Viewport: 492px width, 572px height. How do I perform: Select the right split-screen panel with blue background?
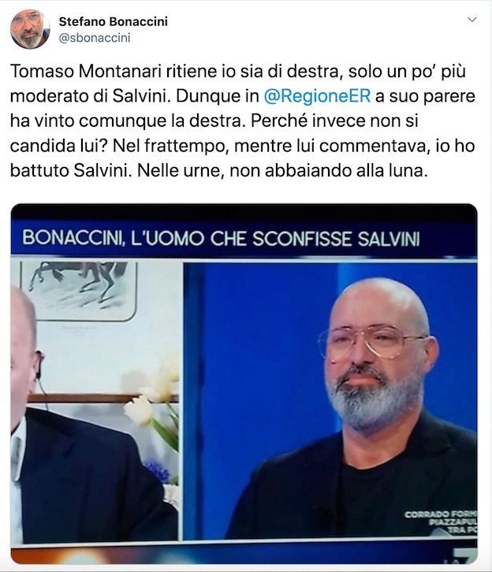point(330,400)
